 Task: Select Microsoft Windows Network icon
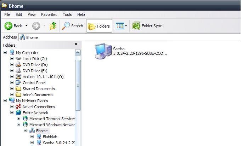[25, 124]
